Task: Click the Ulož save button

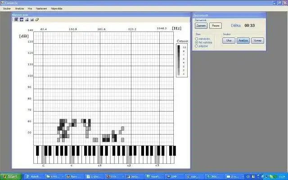Action: 229,40
